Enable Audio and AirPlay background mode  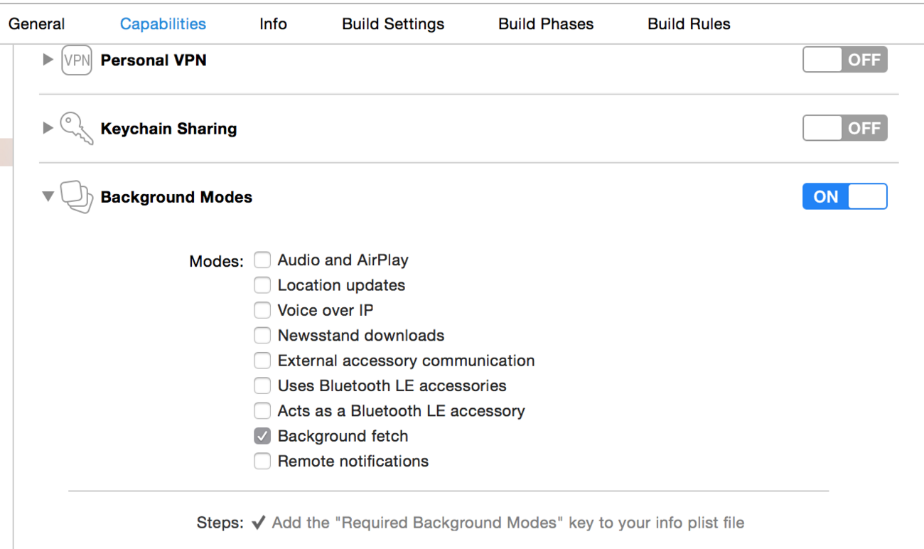pyautogui.click(x=263, y=260)
